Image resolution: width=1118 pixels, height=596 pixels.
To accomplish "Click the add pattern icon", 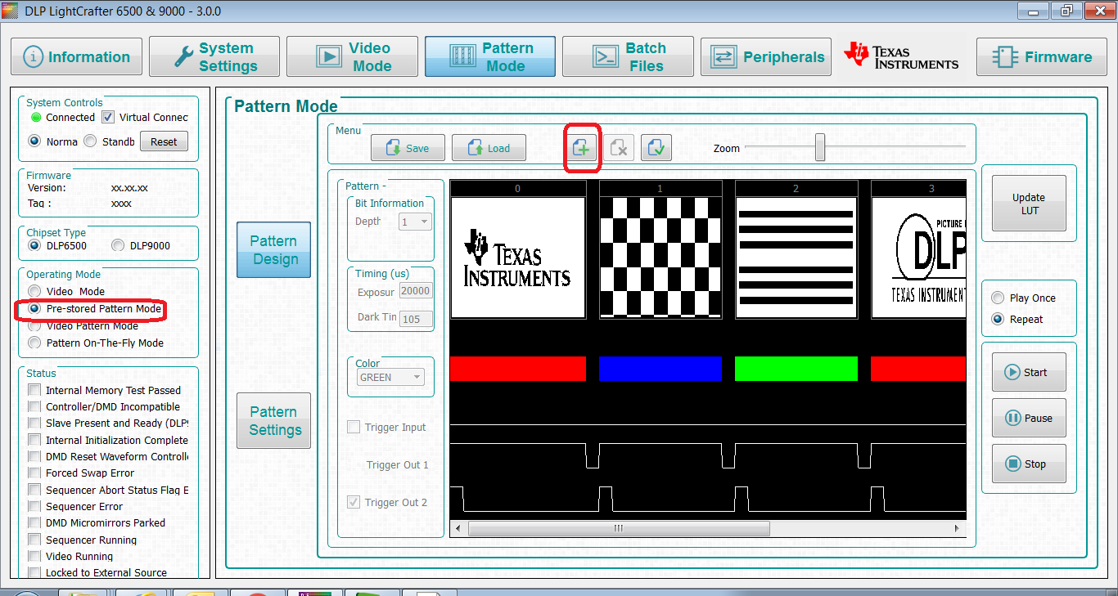I will tap(581, 148).
